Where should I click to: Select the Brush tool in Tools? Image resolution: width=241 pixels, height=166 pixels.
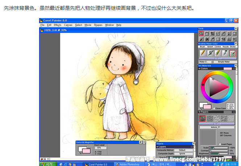(201, 39)
